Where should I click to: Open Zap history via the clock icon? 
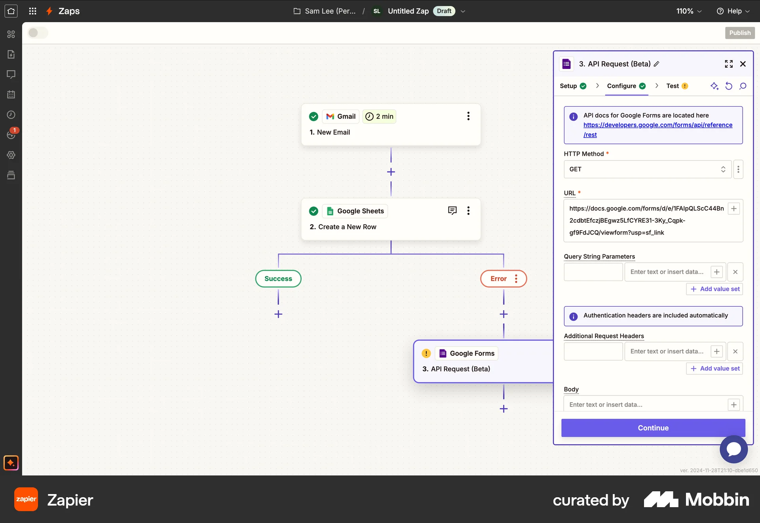point(11,115)
